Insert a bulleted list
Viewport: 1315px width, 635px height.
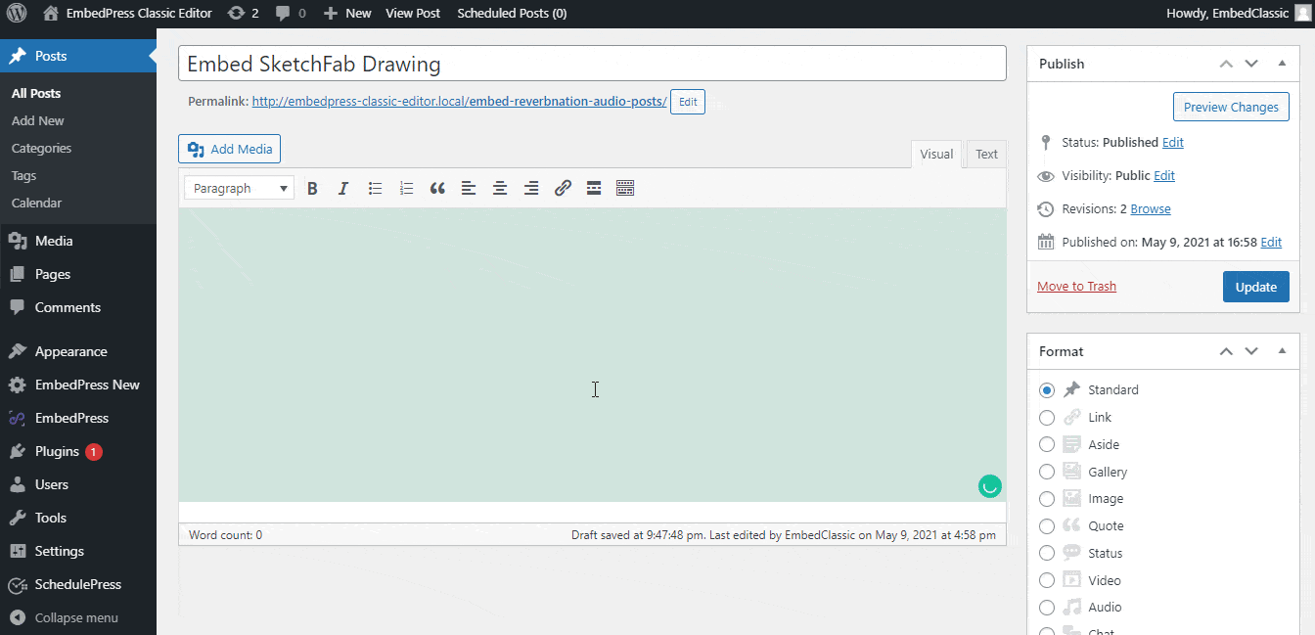coord(375,189)
